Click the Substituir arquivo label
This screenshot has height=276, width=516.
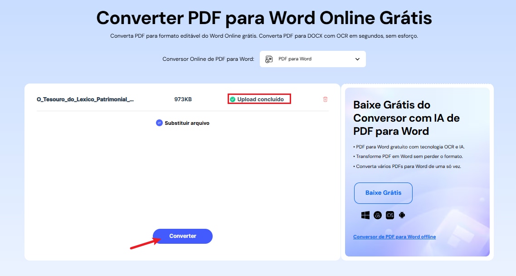tap(187, 123)
